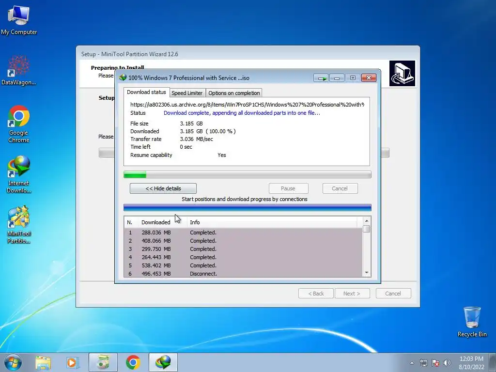Select connection row 288.036 MB
Screen dimensions: 496x372
pos(243,232)
